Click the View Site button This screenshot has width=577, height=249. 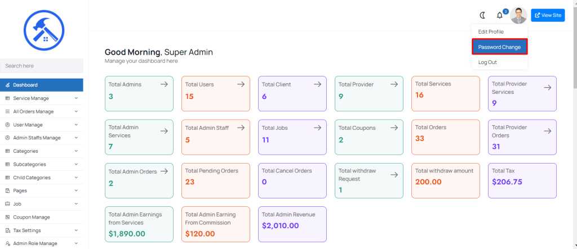pos(548,15)
